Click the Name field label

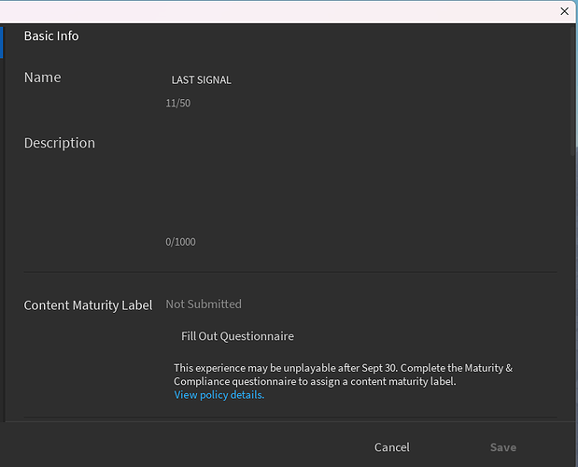pos(42,78)
